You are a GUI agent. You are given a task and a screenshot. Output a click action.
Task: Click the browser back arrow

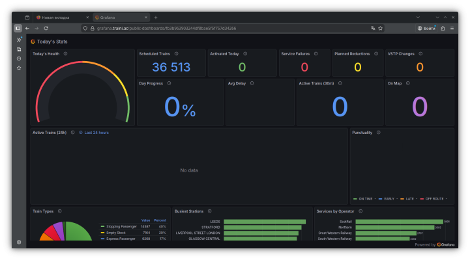27,29
